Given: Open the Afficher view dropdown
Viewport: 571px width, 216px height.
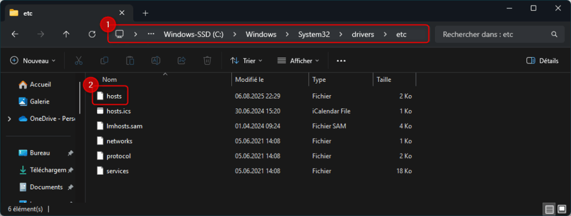Looking at the screenshot, I should coord(298,61).
